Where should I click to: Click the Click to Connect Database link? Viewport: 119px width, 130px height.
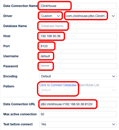58,85
